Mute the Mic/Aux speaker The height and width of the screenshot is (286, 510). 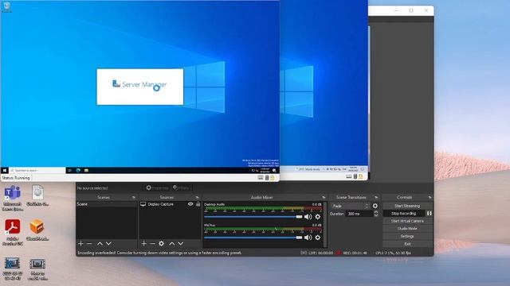tap(308, 238)
